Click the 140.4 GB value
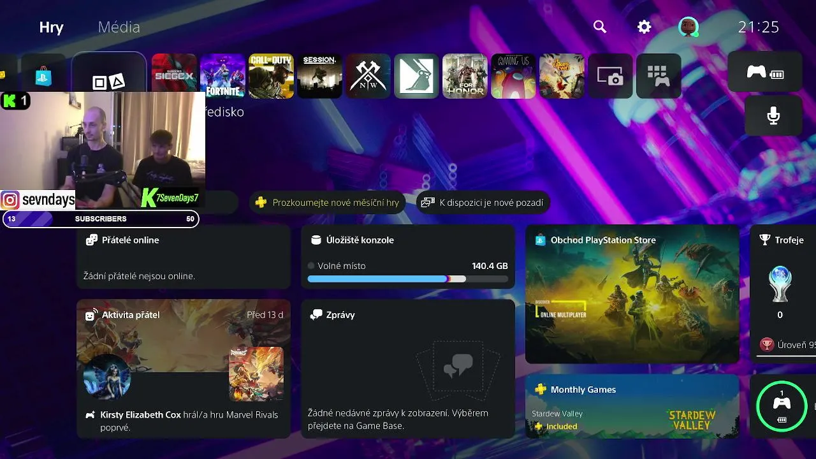 [x=490, y=266]
